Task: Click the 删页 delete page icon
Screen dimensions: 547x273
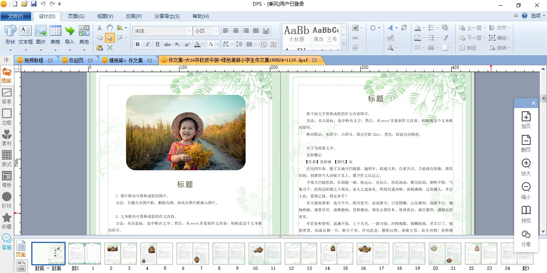Action: click(x=526, y=143)
